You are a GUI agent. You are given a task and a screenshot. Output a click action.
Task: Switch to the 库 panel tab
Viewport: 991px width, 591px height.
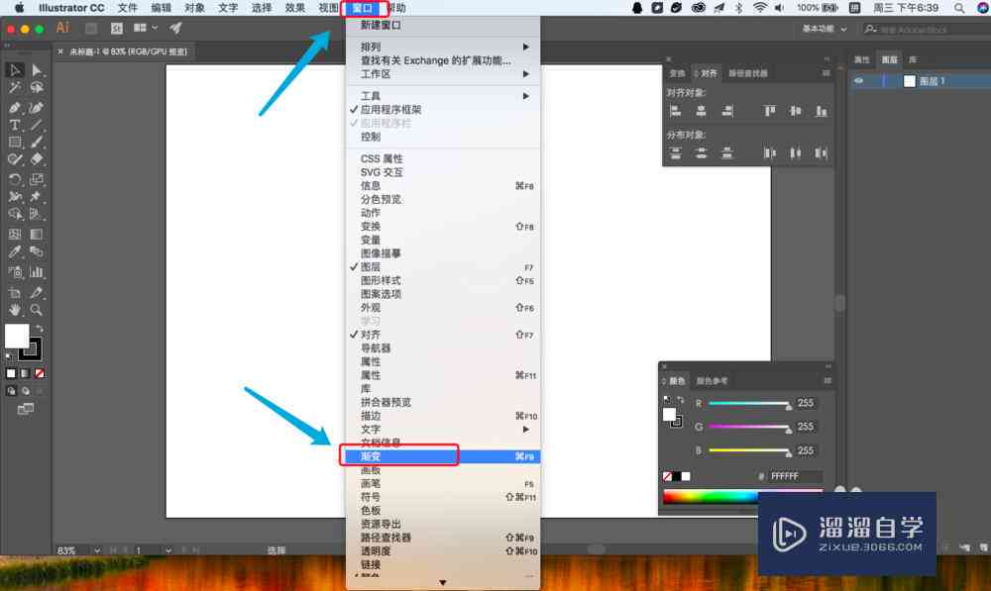913,59
